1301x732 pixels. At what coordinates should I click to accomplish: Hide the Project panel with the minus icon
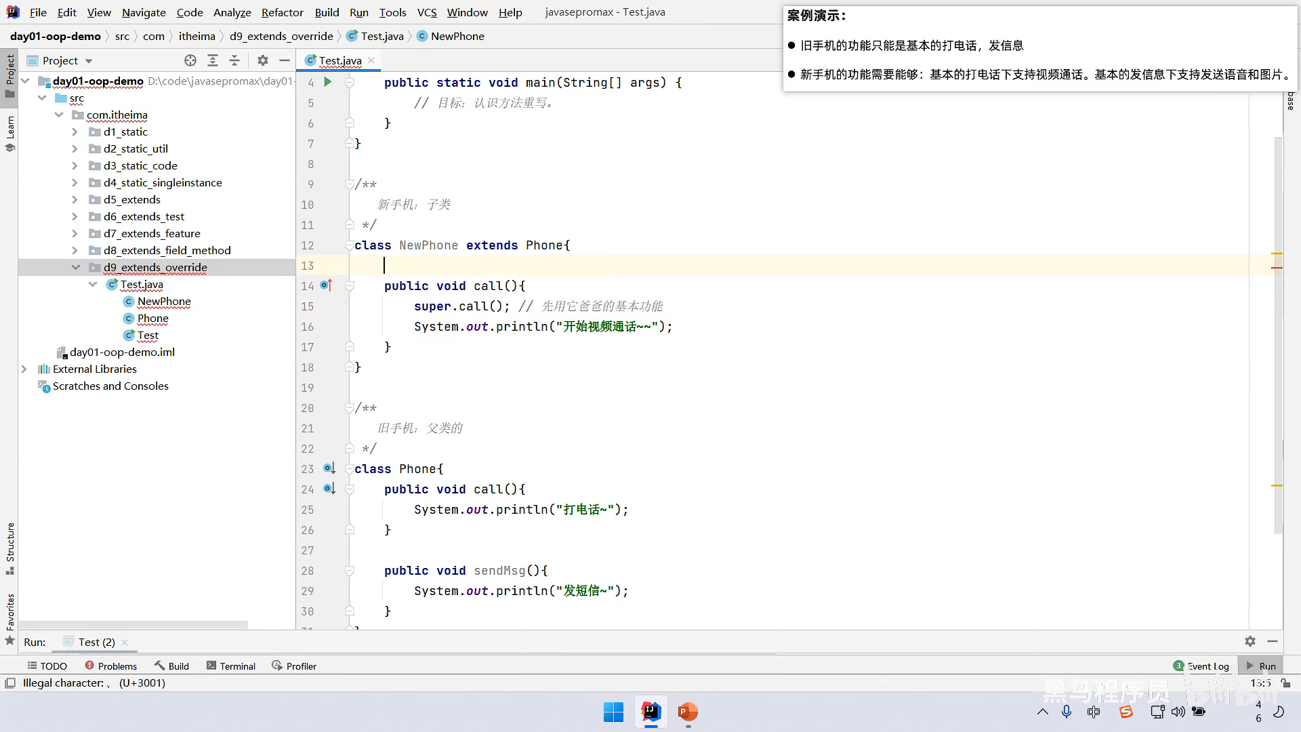(x=285, y=60)
